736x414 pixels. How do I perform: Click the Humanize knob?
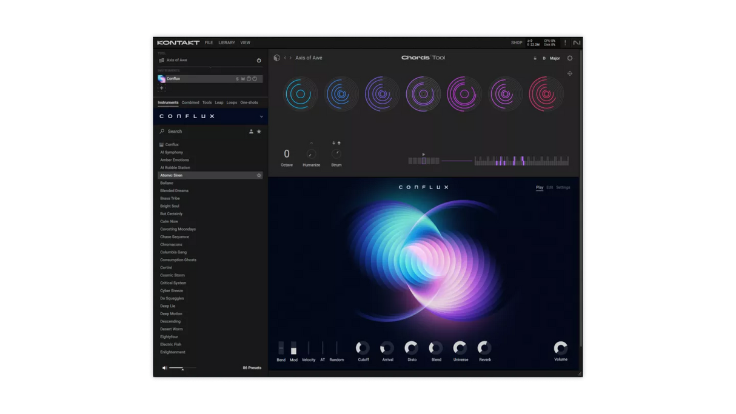311,153
